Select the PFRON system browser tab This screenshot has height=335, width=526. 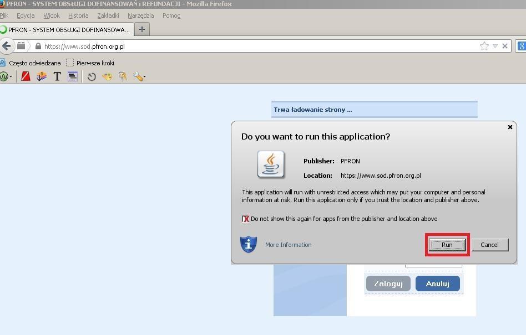pyautogui.click(x=67, y=29)
